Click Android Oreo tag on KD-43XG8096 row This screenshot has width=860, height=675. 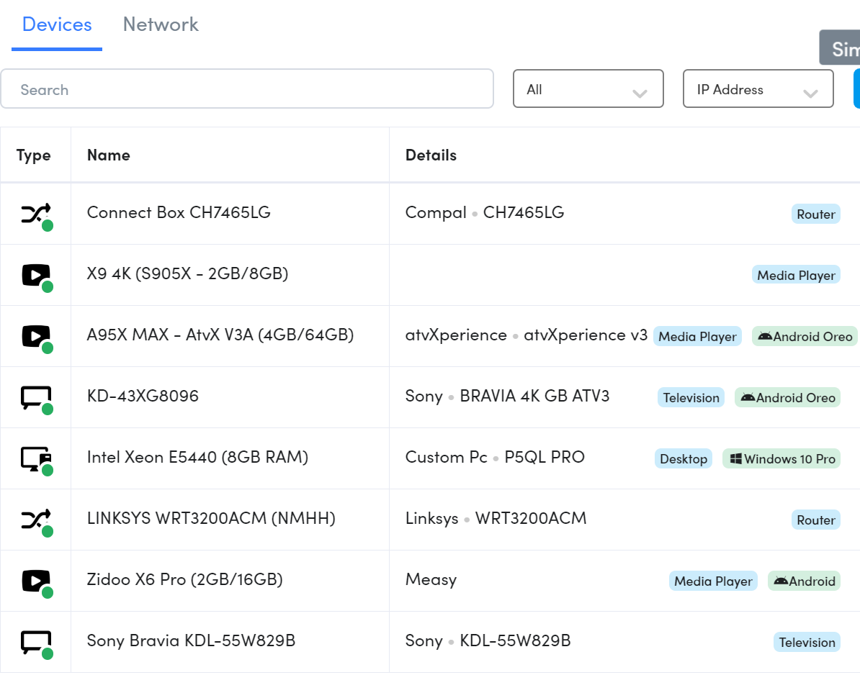(x=787, y=398)
